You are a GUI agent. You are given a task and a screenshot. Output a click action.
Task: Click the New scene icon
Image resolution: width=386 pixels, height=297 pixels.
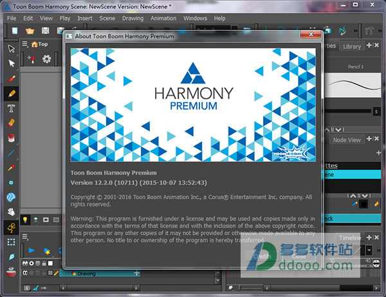coord(15,30)
